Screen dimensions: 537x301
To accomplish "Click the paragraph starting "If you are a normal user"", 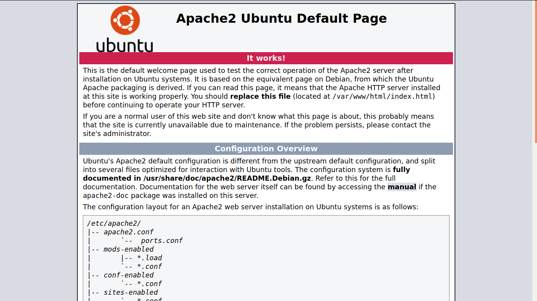I will (258, 125).
